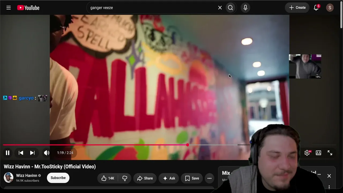Open the 'Wizz Havinn' channel name link
The image size is (343, 193).
[27, 176]
